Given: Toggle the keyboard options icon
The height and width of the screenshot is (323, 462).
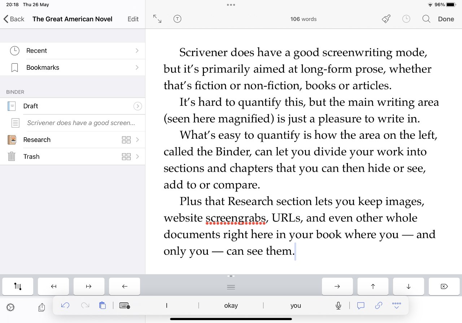Looking at the screenshot, I should pos(125,306).
